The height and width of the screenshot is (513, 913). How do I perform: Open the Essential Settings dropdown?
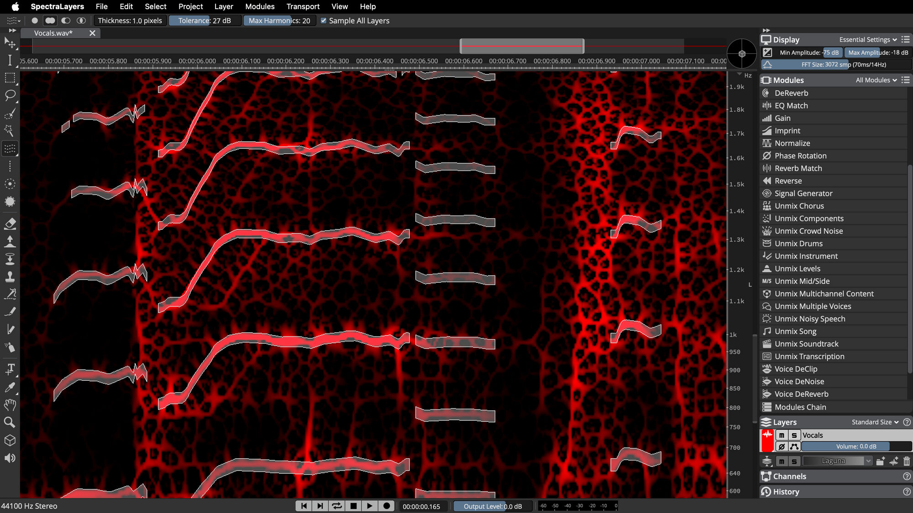(x=868, y=40)
